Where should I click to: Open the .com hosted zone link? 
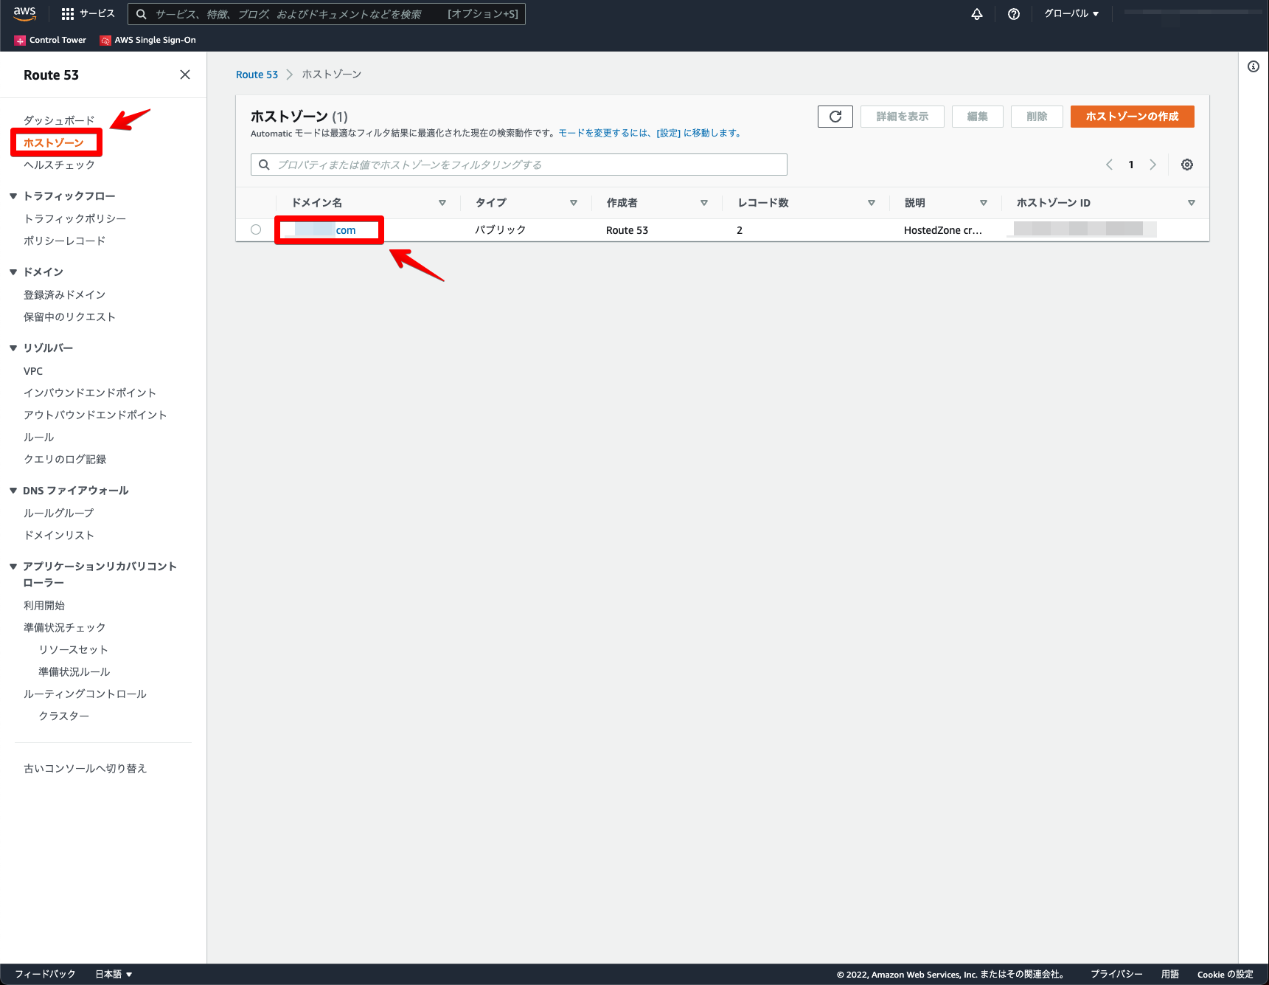[x=325, y=230]
